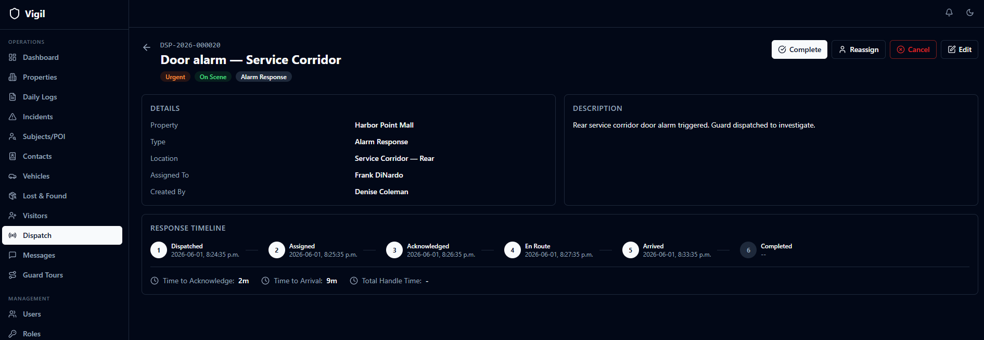Open Properties in the sidebar
984x340 pixels.
[x=62, y=77]
